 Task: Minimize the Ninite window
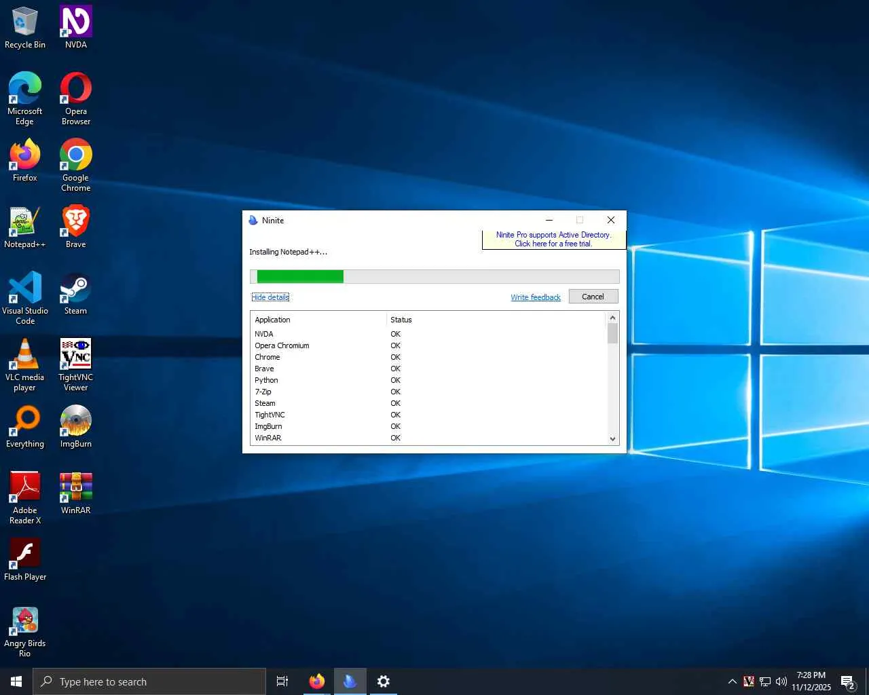tap(549, 220)
